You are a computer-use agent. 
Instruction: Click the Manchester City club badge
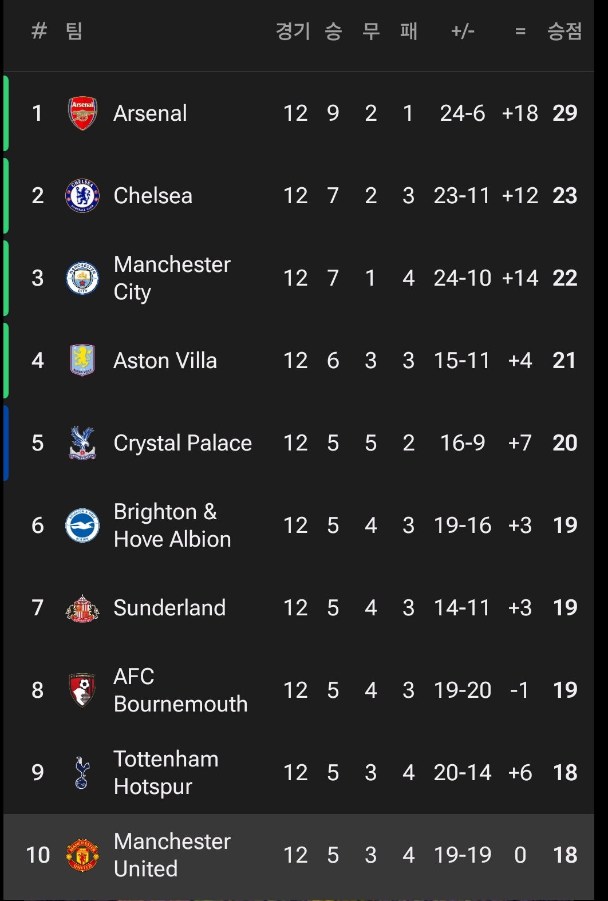point(82,278)
